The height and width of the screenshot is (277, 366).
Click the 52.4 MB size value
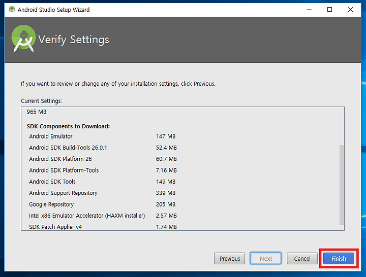pyautogui.click(x=166, y=148)
